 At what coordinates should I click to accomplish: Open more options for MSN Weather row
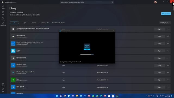pyautogui.click(x=168, y=87)
